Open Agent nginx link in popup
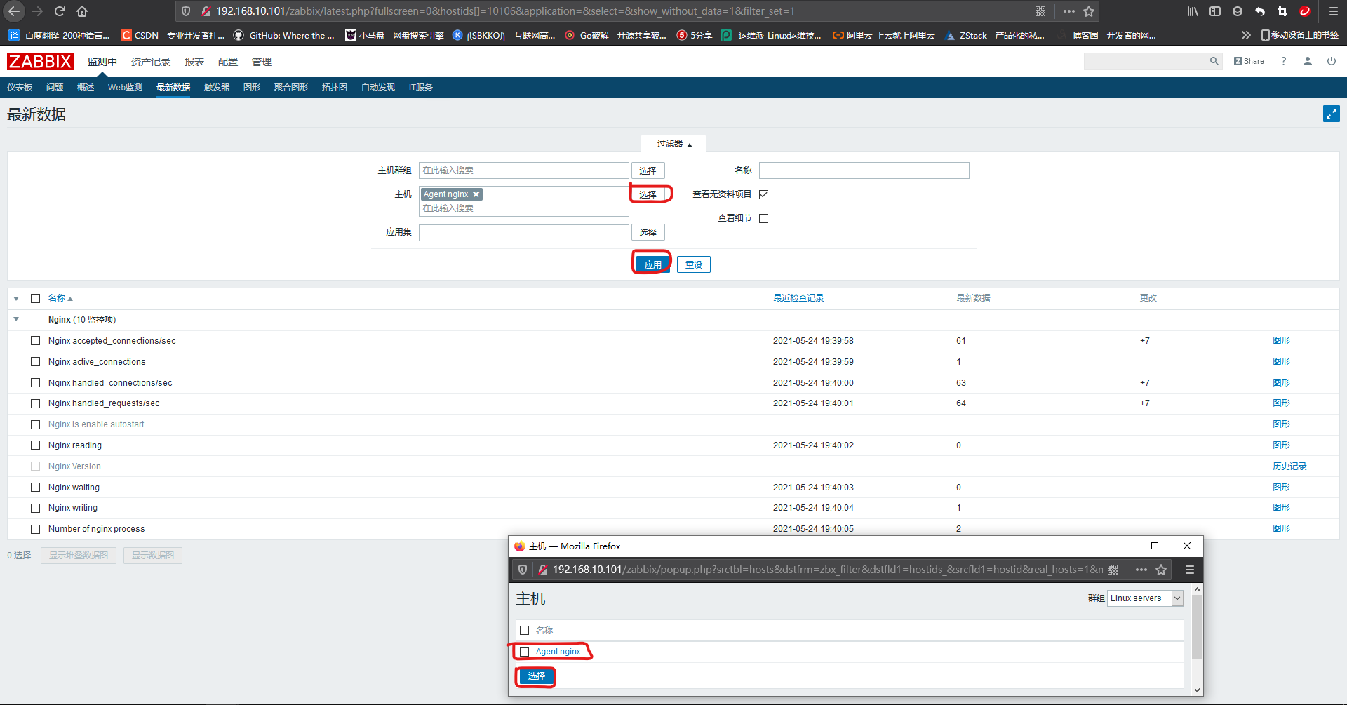Screen dimensions: 1347x705 click(x=558, y=652)
